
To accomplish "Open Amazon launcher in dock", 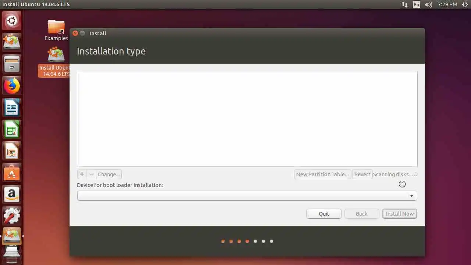I will (x=12, y=194).
